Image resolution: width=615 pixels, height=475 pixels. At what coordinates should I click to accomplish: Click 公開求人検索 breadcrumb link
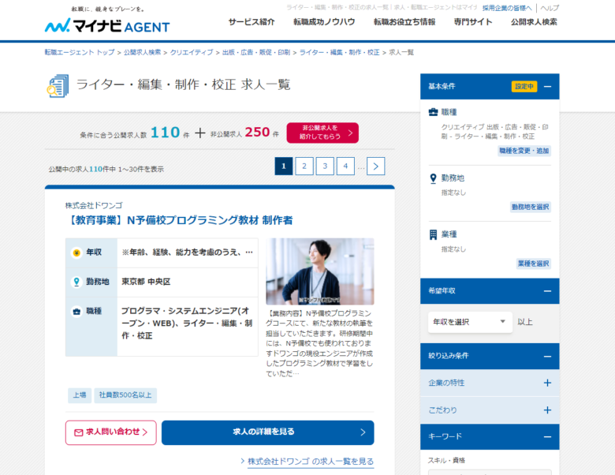pyautogui.click(x=143, y=52)
